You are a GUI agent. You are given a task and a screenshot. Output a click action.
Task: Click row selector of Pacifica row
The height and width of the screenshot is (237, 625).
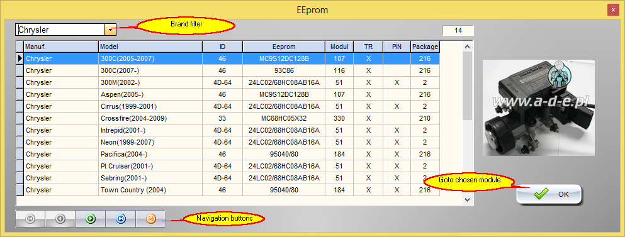(x=20, y=154)
